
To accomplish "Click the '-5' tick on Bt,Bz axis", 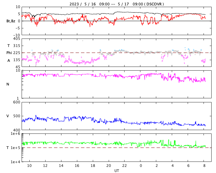I will (18, 28).
